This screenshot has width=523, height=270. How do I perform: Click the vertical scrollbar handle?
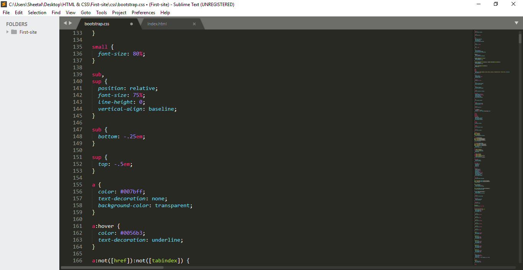[520, 38]
